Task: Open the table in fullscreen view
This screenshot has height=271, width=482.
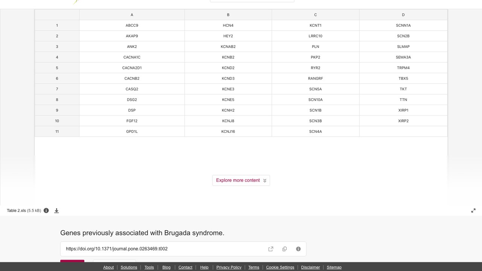Action: click(473, 210)
